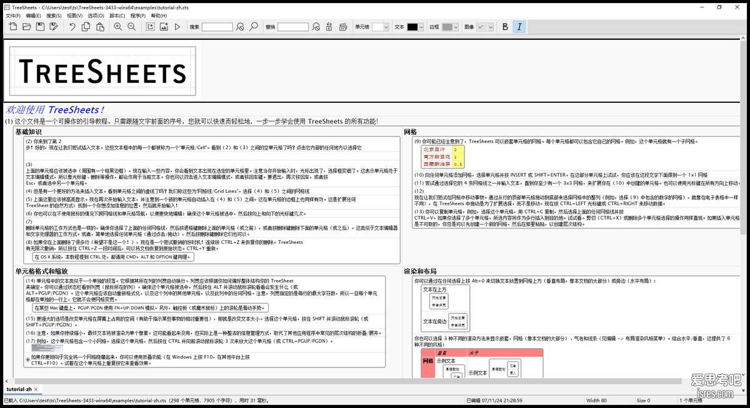Click the 西藏酥油茶 grid cell

tap(437, 164)
